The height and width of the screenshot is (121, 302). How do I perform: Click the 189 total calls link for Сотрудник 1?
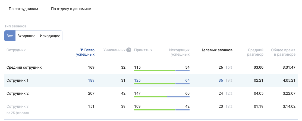click(x=91, y=80)
